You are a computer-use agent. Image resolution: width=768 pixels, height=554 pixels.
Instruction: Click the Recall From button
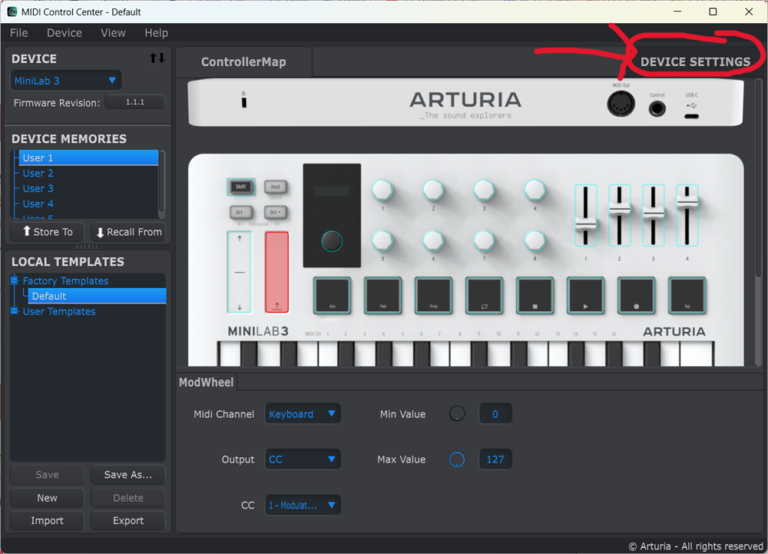[x=128, y=232]
